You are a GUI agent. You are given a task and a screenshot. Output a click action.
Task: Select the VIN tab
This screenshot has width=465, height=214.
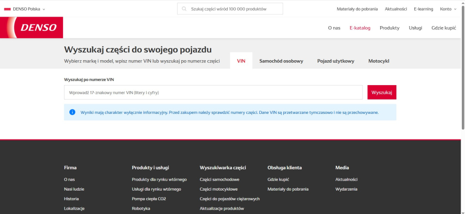(240, 61)
